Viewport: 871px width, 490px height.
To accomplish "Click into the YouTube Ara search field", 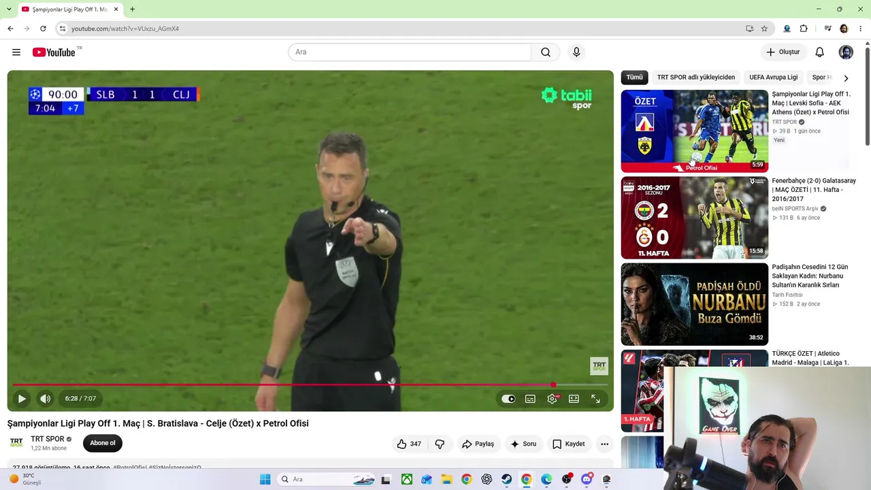I will [x=410, y=52].
